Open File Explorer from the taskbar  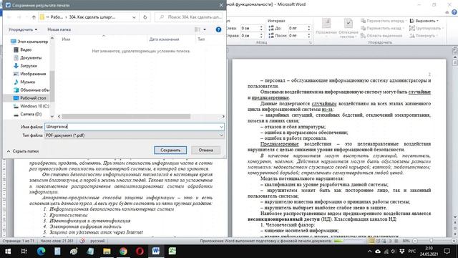107,252
